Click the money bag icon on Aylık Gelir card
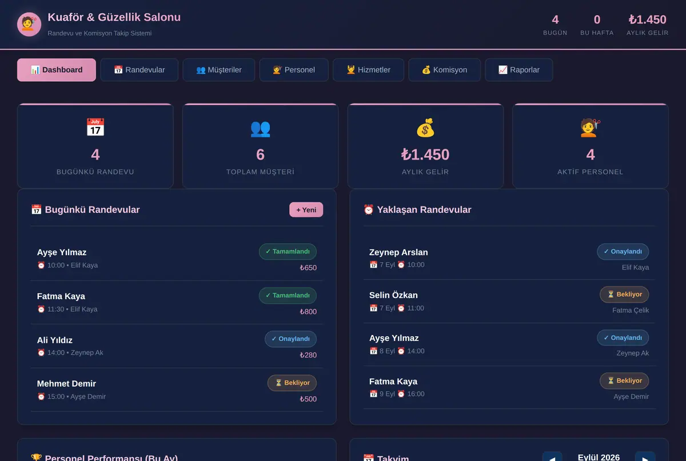This screenshot has height=461, width=686. point(425,128)
